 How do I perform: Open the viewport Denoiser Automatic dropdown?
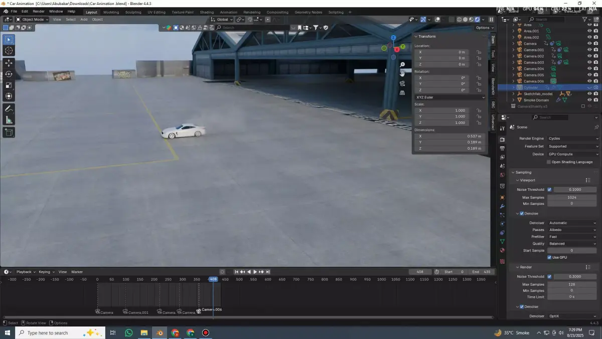[573, 223]
